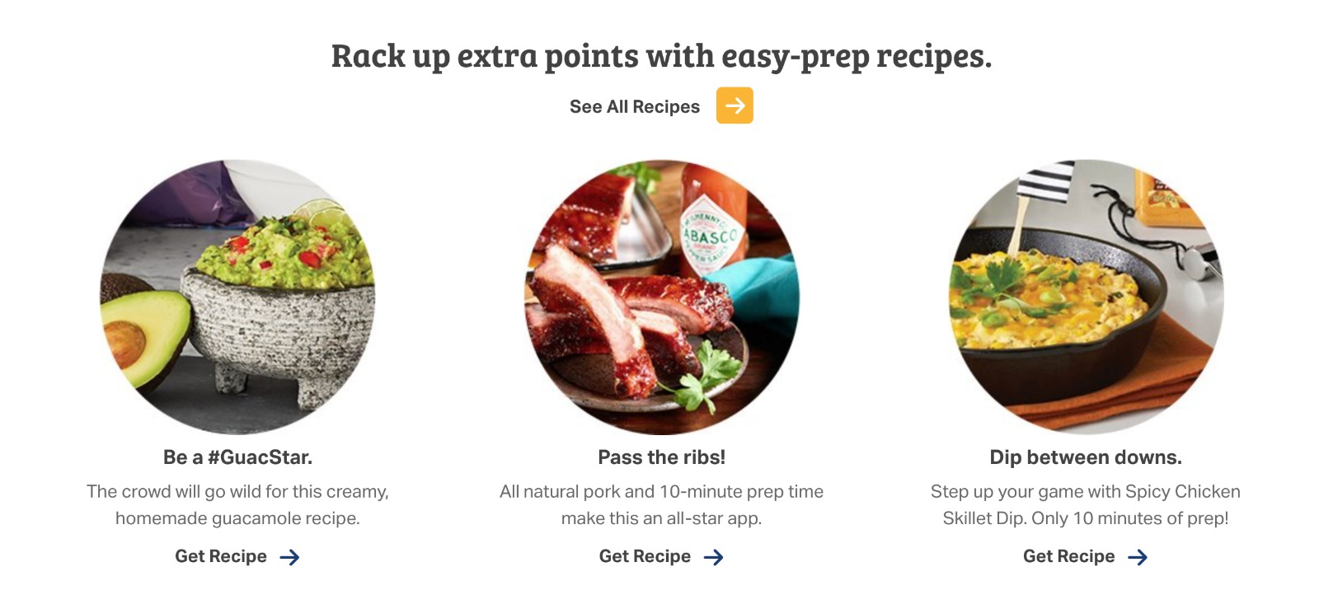The image size is (1319, 609).
Task: Get the recipe for the pork ribs
Action: pos(645,557)
